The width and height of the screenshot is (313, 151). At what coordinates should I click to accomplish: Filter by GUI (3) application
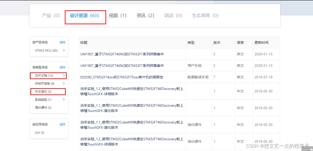40,133
